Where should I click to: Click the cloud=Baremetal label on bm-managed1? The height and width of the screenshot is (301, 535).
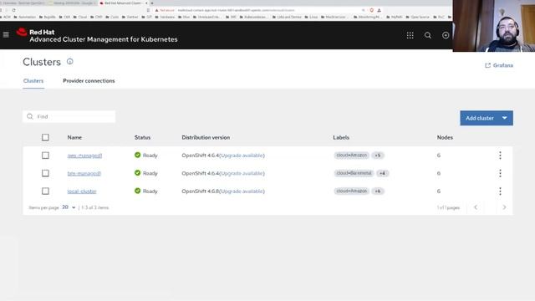click(354, 173)
